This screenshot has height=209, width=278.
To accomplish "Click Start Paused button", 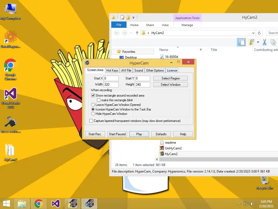I will coord(117,134).
